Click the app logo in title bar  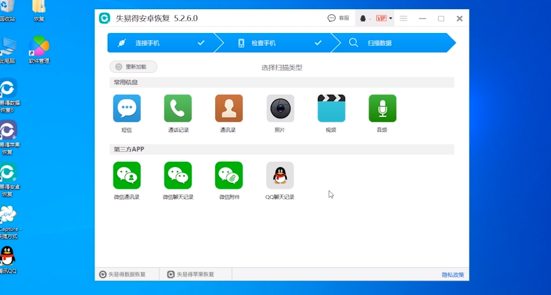click(x=105, y=18)
